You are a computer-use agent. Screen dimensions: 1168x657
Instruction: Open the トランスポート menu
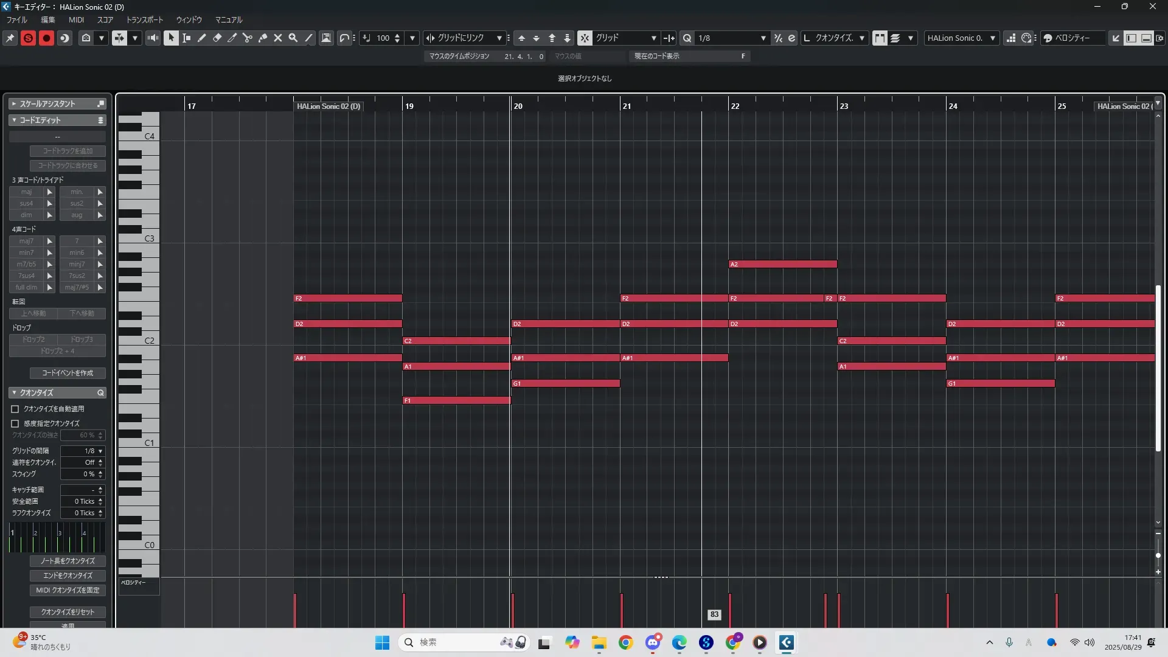pyautogui.click(x=144, y=19)
